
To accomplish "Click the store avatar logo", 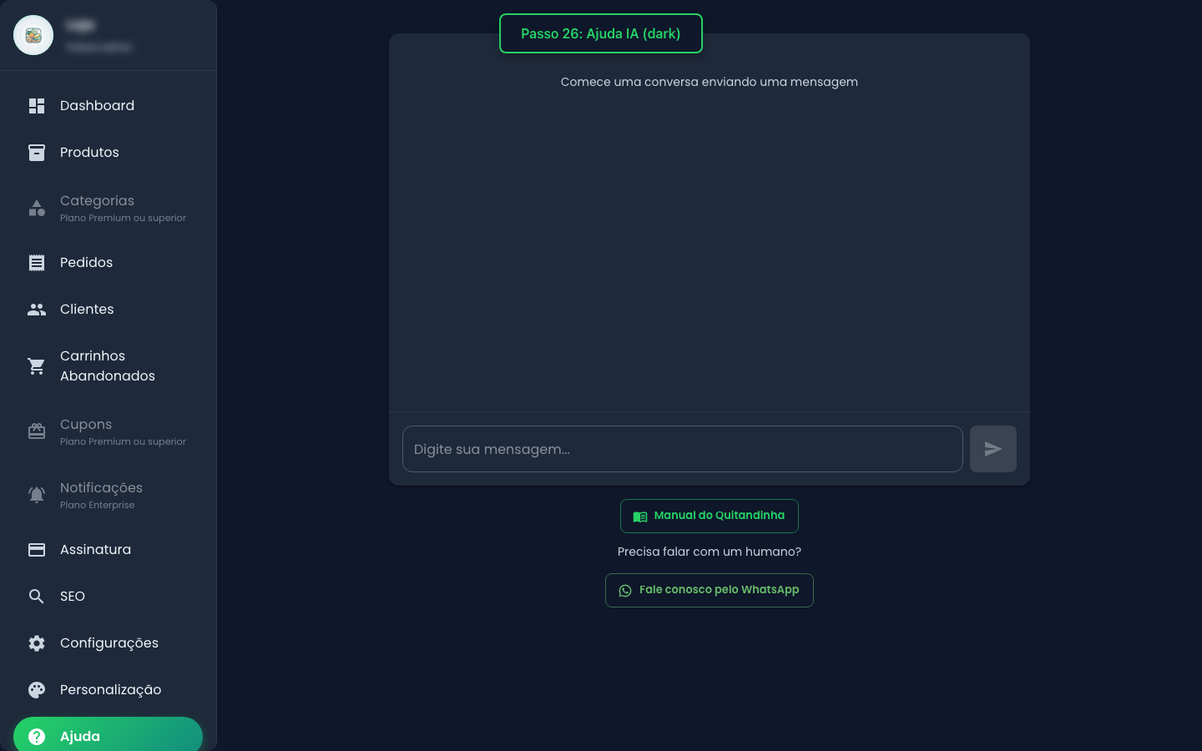I will pyautogui.click(x=33, y=35).
